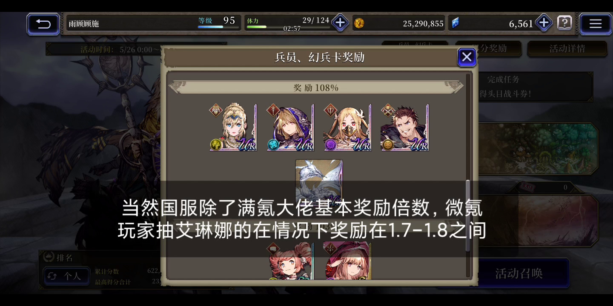Viewport: 613px width, 306px height.
Task: Add stamina with the plus icon
Action: [x=340, y=23]
